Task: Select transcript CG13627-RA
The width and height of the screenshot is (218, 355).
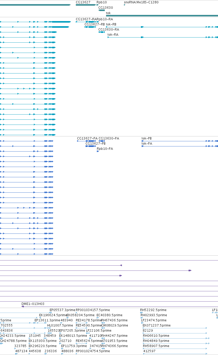Action: click(87, 19)
